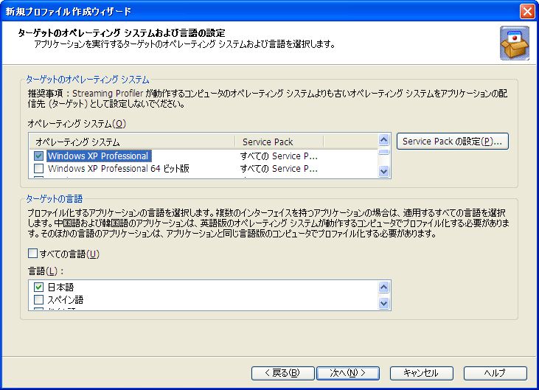Click Service Pack value for 64 ビット版 row
The height and width of the screenshot is (390, 539).
click(x=279, y=169)
